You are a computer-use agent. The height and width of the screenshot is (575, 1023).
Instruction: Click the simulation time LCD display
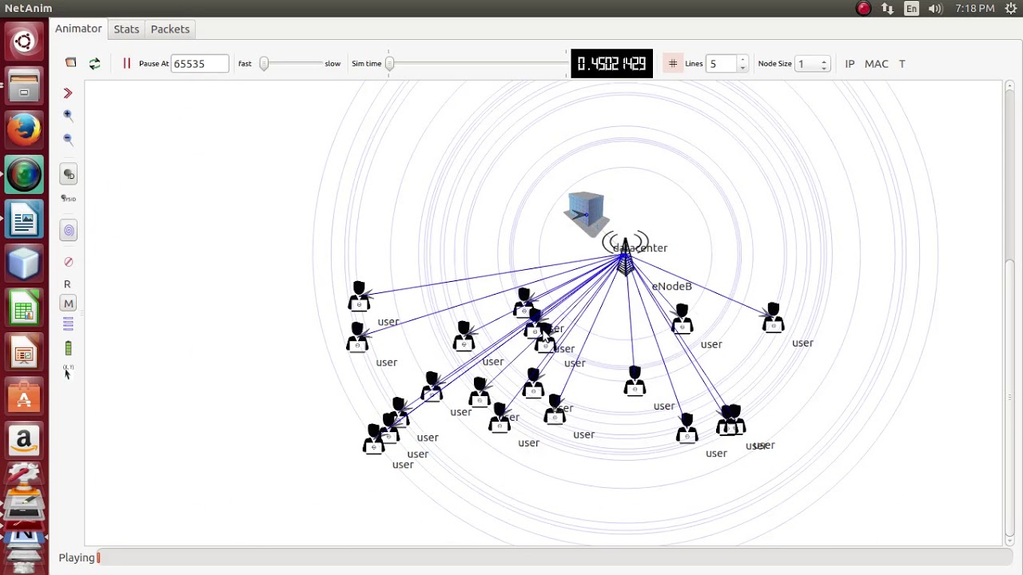point(611,64)
